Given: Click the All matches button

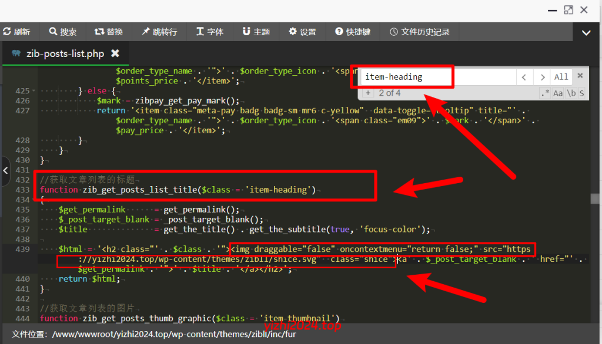Looking at the screenshot, I should [x=561, y=77].
